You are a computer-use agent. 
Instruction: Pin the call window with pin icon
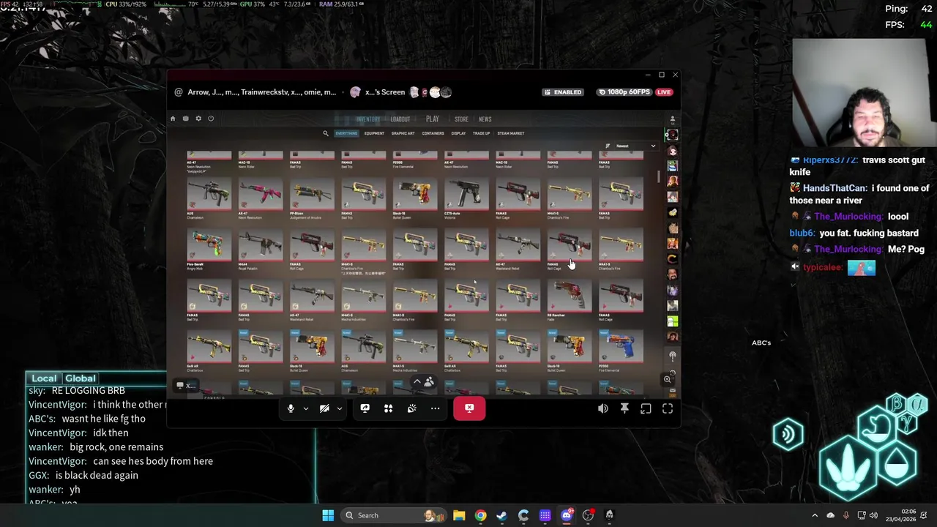[624, 409]
